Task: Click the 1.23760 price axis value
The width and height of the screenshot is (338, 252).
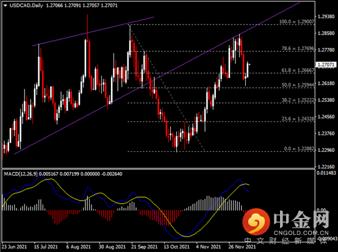Action: (x=326, y=134)
